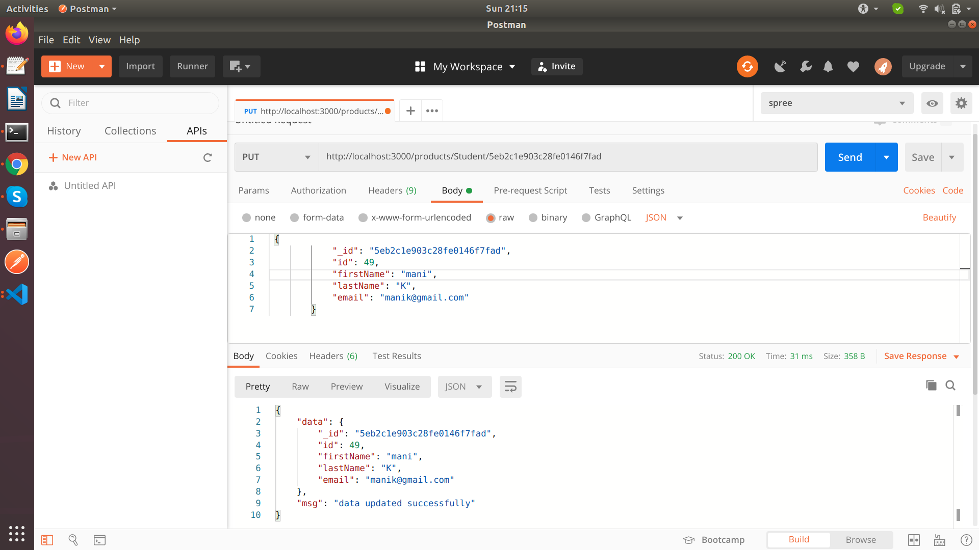Screen dimensions: 979x550
Task: Click the new window plus icon
Action: click(241, 67)
